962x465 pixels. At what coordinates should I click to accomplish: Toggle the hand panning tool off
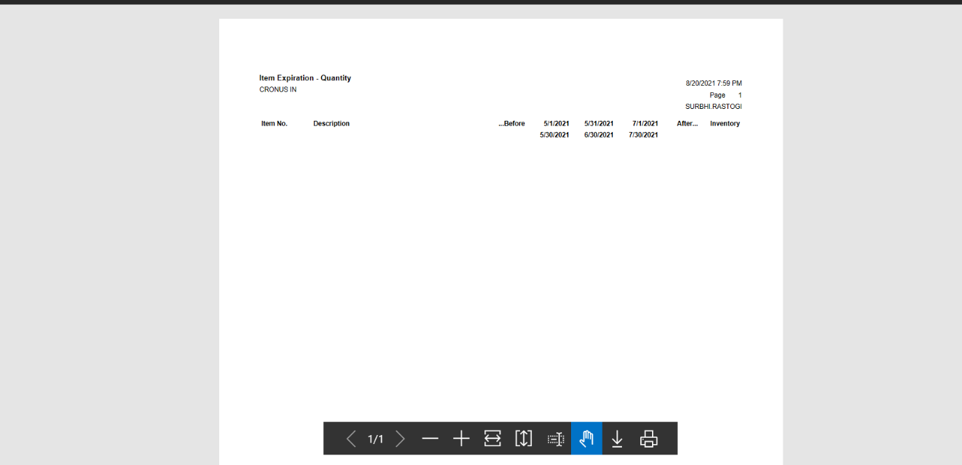[x=586, y=438]
